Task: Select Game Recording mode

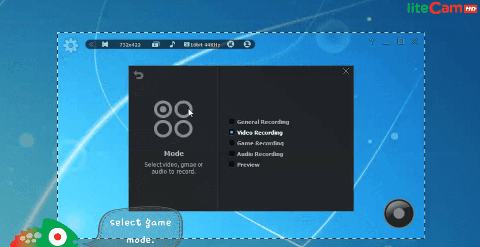Action: tap(256, 143)
